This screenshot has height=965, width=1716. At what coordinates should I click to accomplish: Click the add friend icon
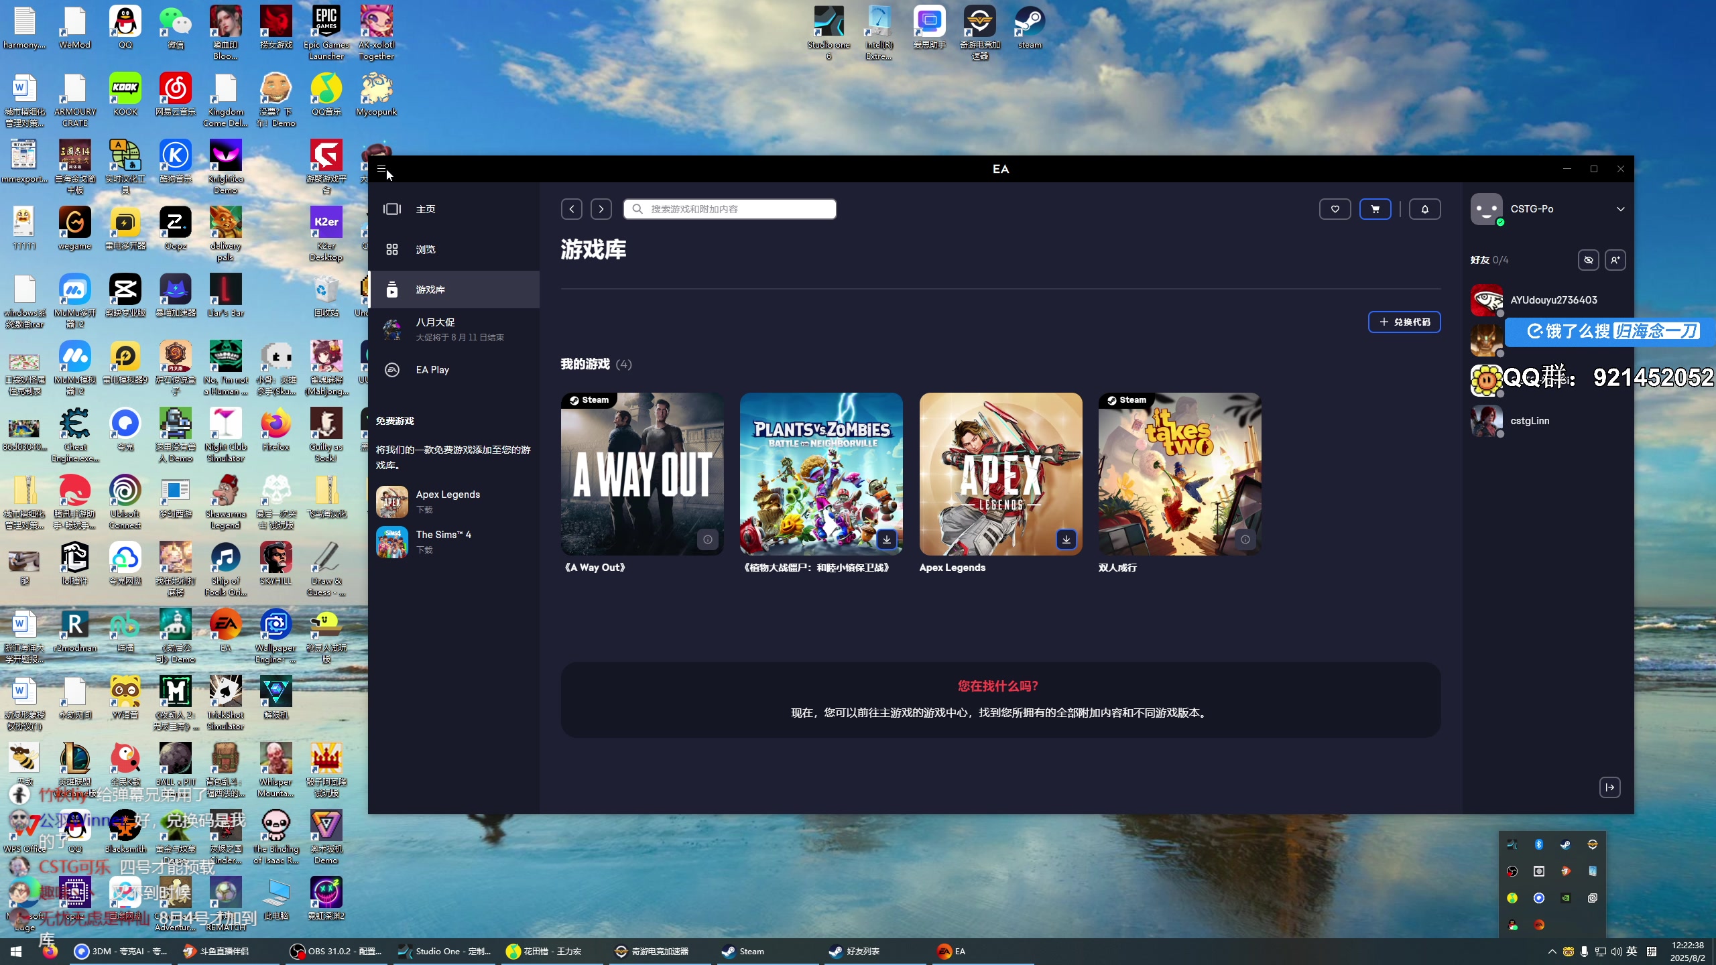point(1615,260)
